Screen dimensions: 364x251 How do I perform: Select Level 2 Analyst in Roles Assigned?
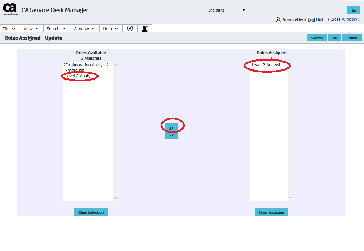click(266, 65)
